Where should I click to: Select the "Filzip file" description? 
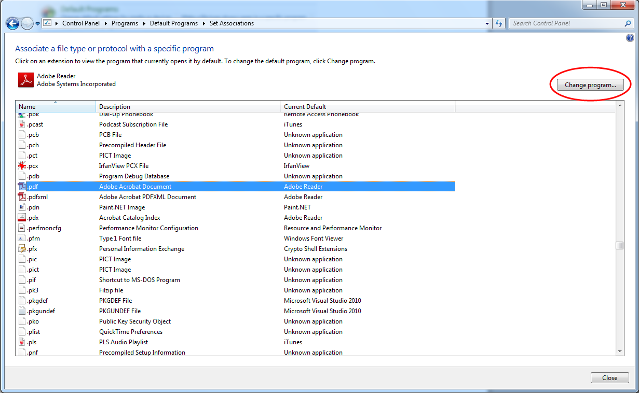(x=111, y=290)
